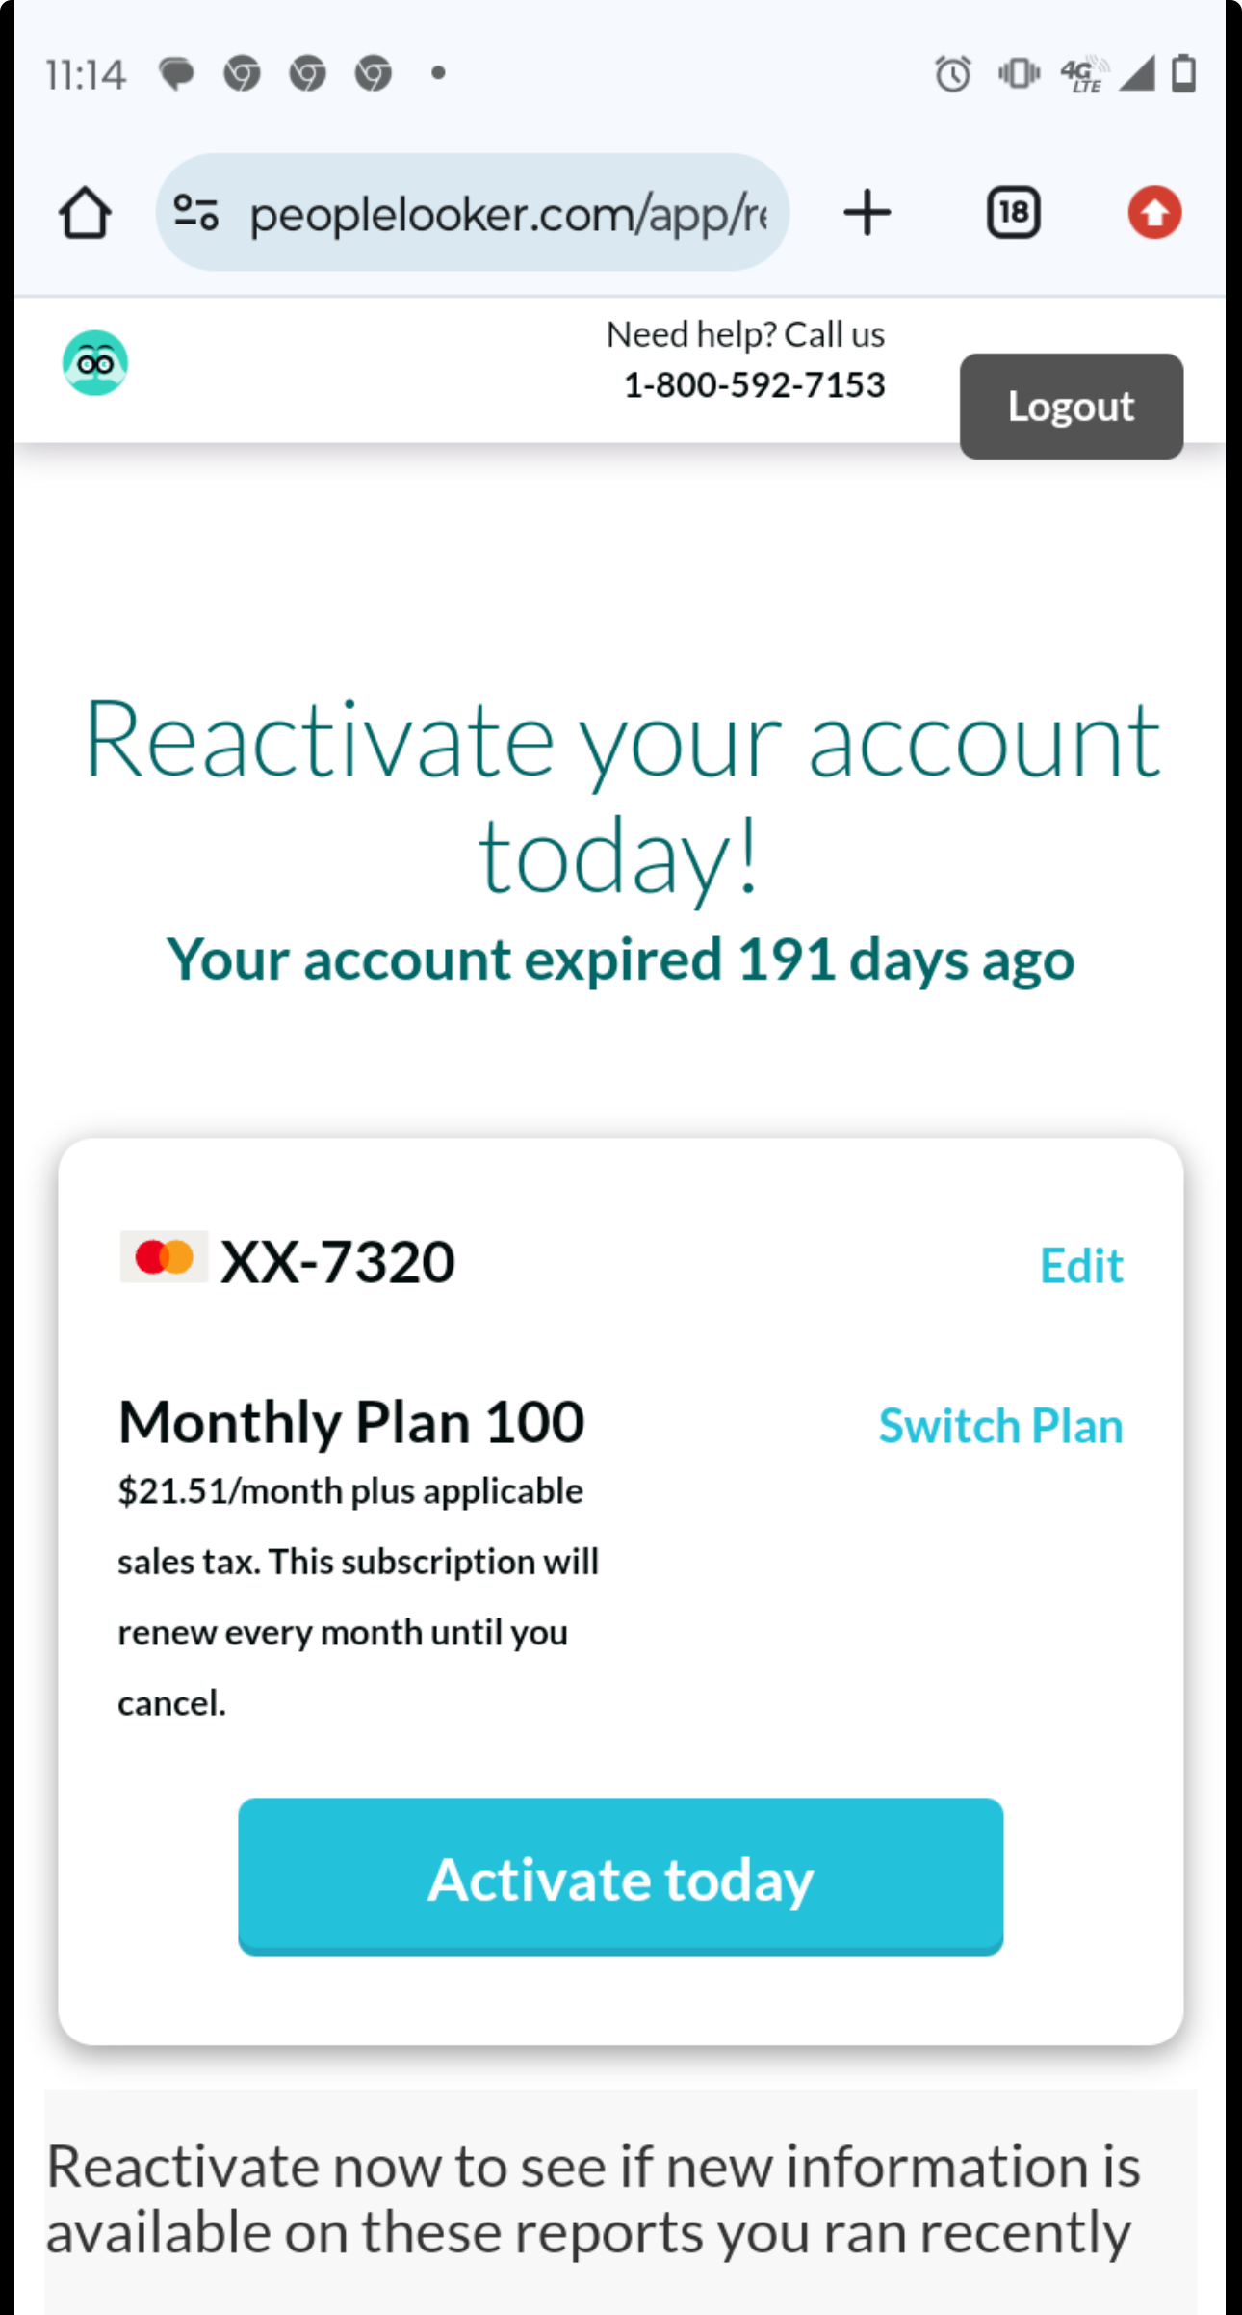
Task: Tap the battery status icon
Action: (x=1183, y=73)
